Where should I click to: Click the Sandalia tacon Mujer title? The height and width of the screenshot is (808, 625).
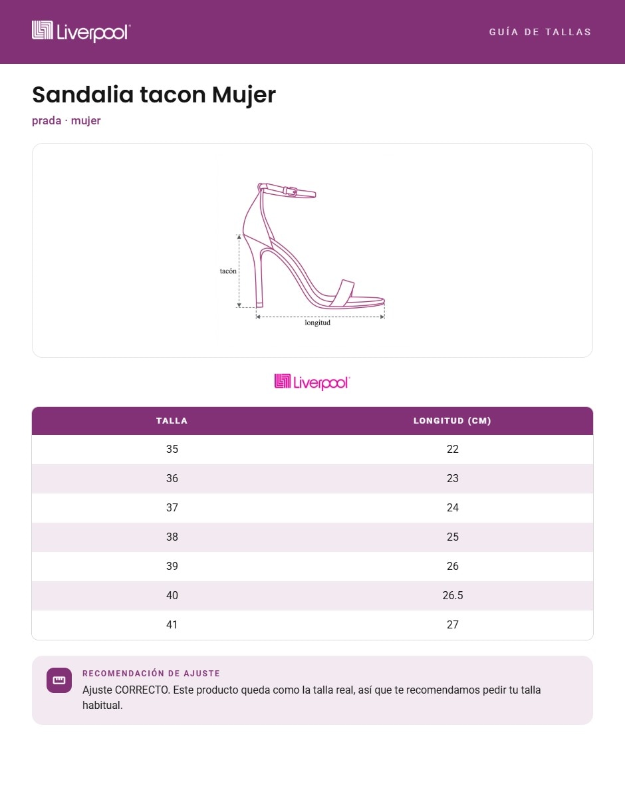[x=154, y=95]
